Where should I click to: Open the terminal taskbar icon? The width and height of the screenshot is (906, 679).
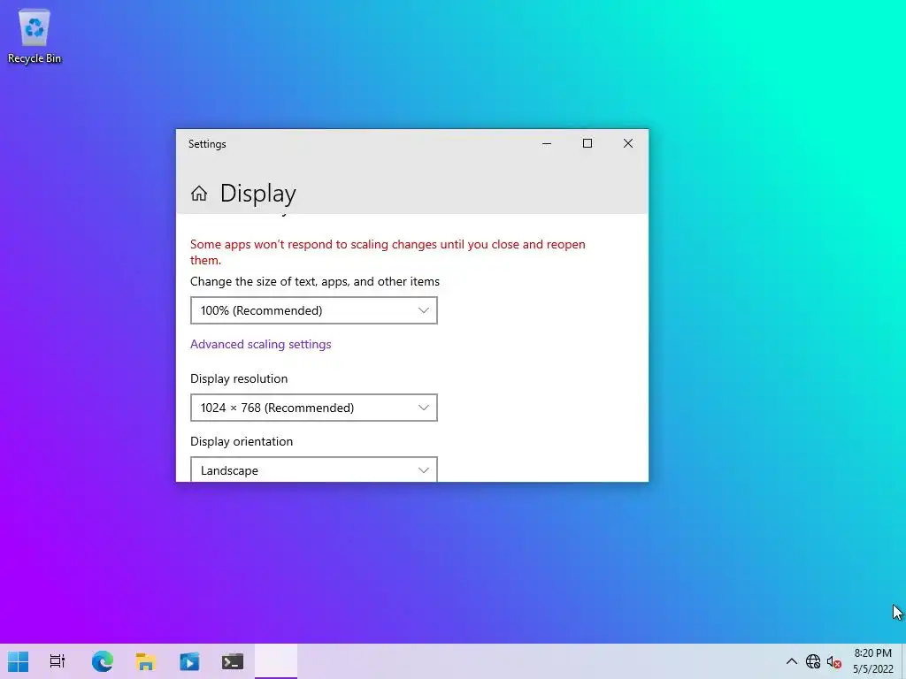click(233, 661)
